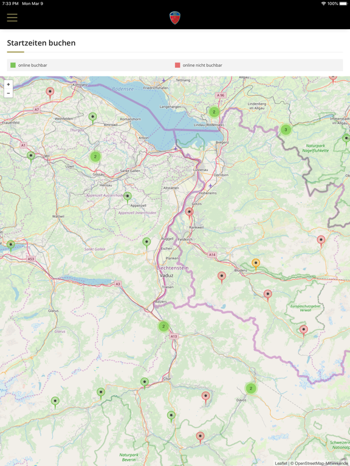Click 'online nicht buchbar' legend label
The height and width of the screenshot is (466, 350).
202,65
